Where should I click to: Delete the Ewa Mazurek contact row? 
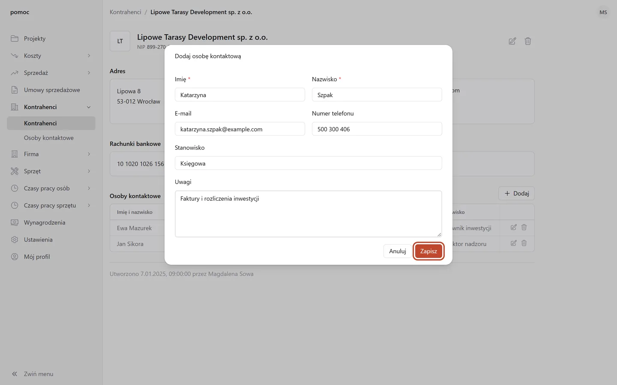pyautogui.click(x=524, y=228)
